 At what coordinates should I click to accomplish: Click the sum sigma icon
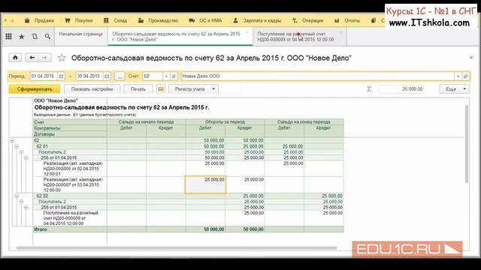[x=369, y=89]
